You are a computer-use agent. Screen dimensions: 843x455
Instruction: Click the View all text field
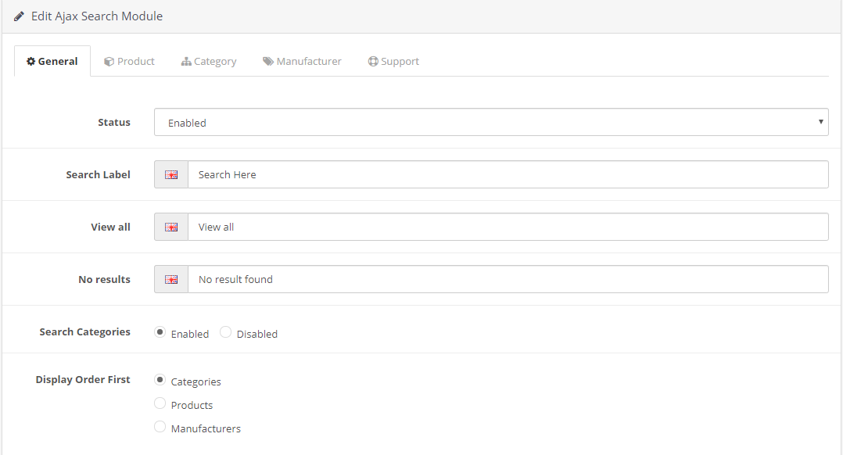pyautogui.click(x=508, y=227)
